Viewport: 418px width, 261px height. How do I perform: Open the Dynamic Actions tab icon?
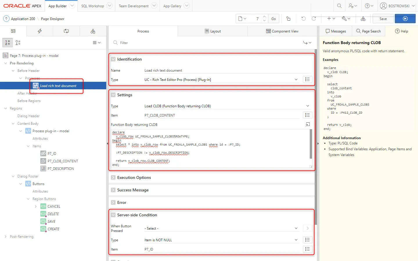[40, 31]
